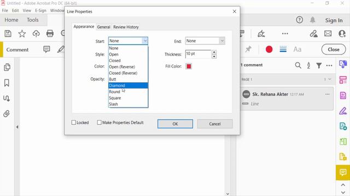350x196 pixels.
Task: Open the E-Sign menu
Action: point(40,10)
